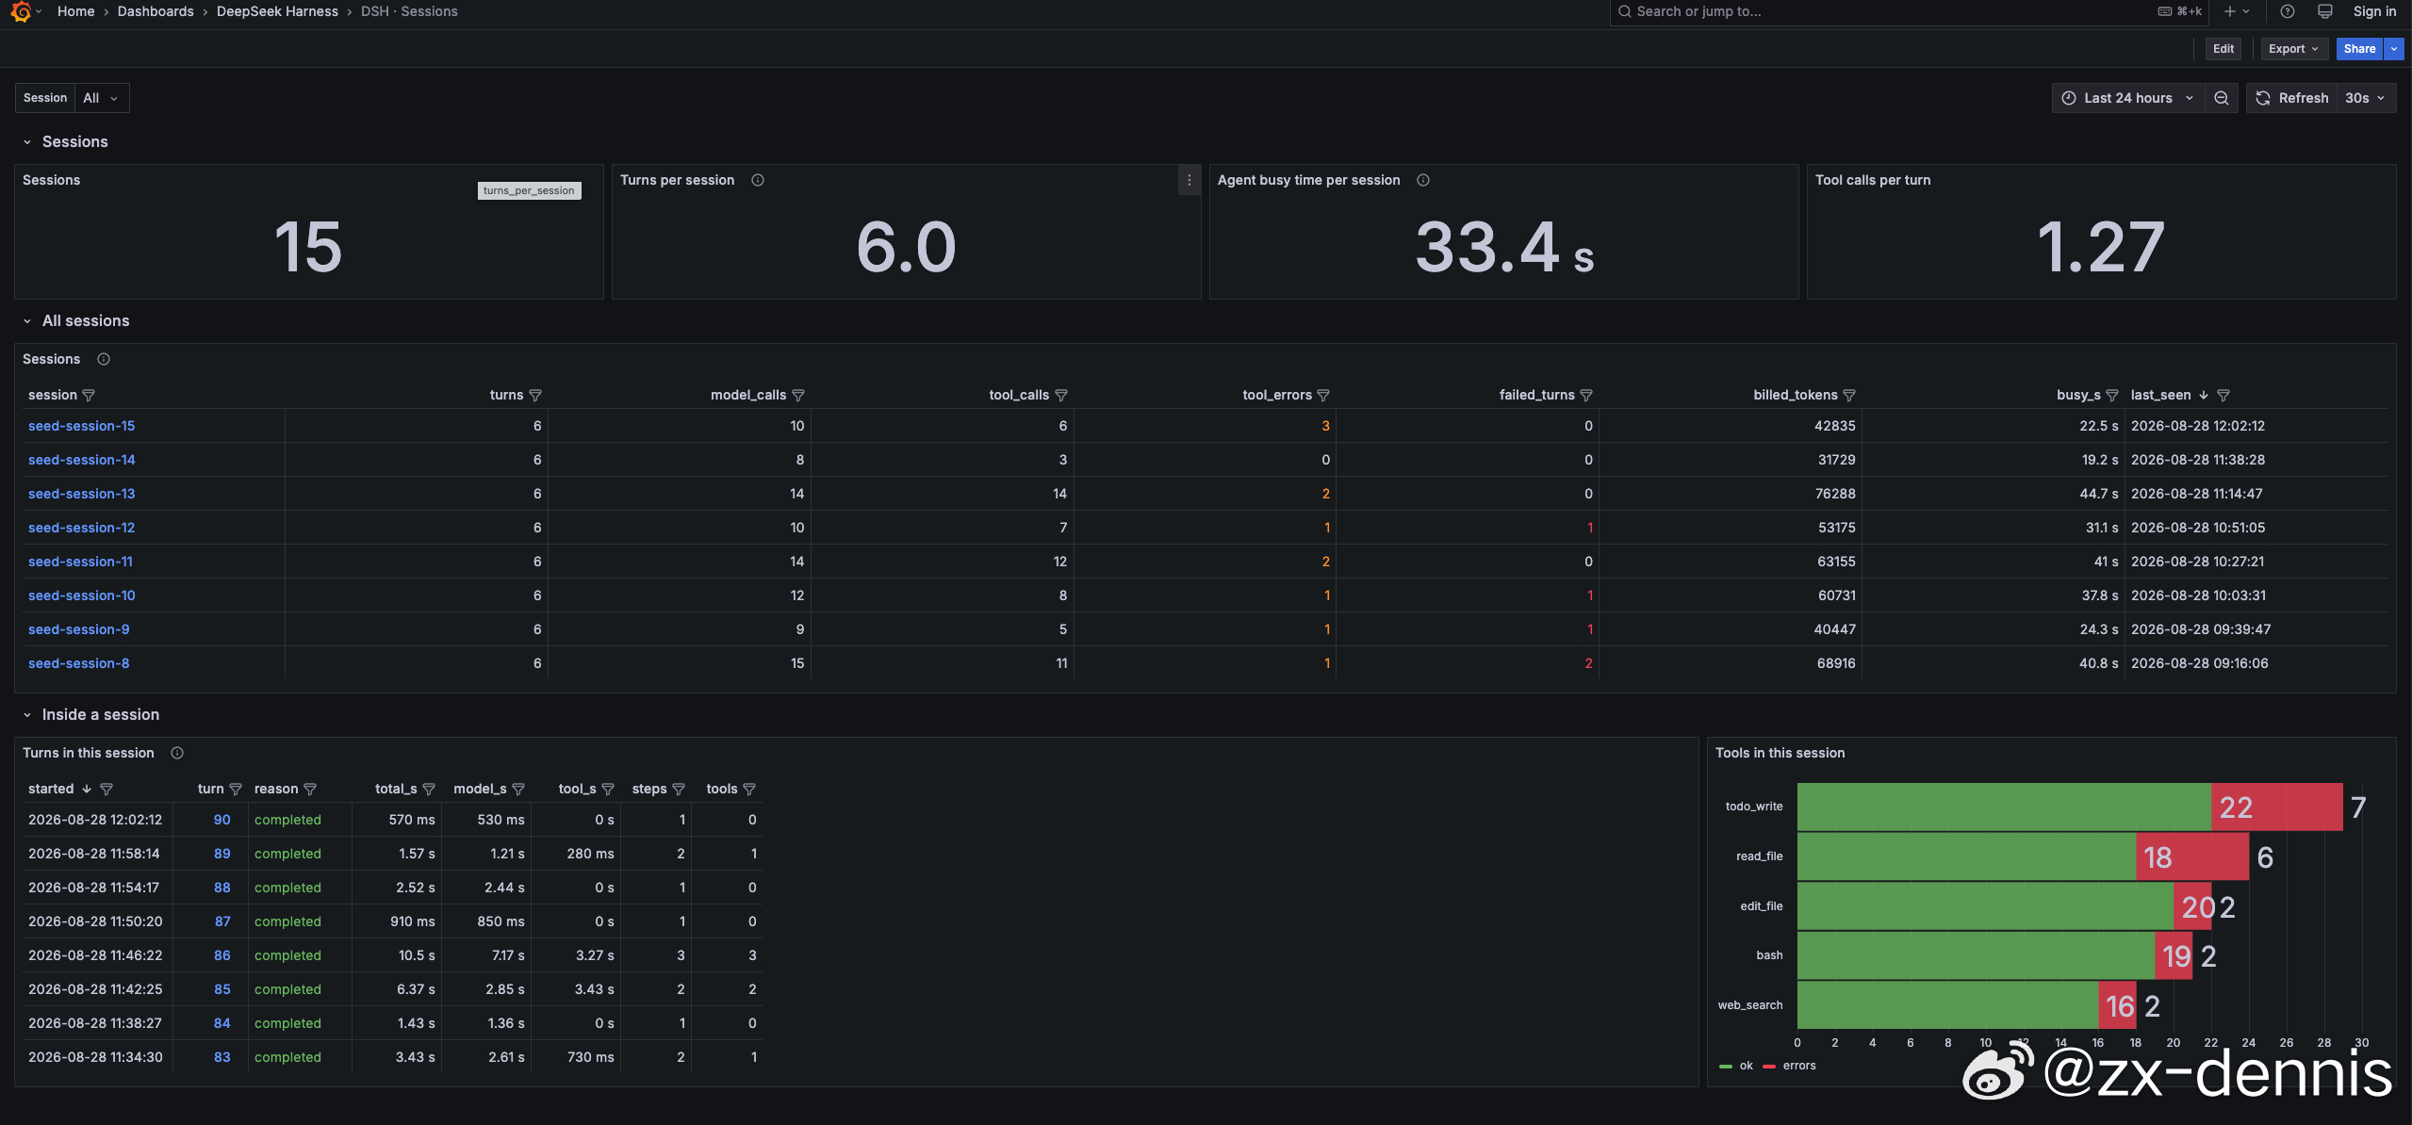Filter the reason column
The width and height of the screenshot is (2412, 1125).
[310, 790]
